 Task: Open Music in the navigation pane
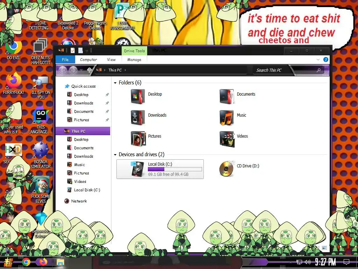(x=79, y=165)
